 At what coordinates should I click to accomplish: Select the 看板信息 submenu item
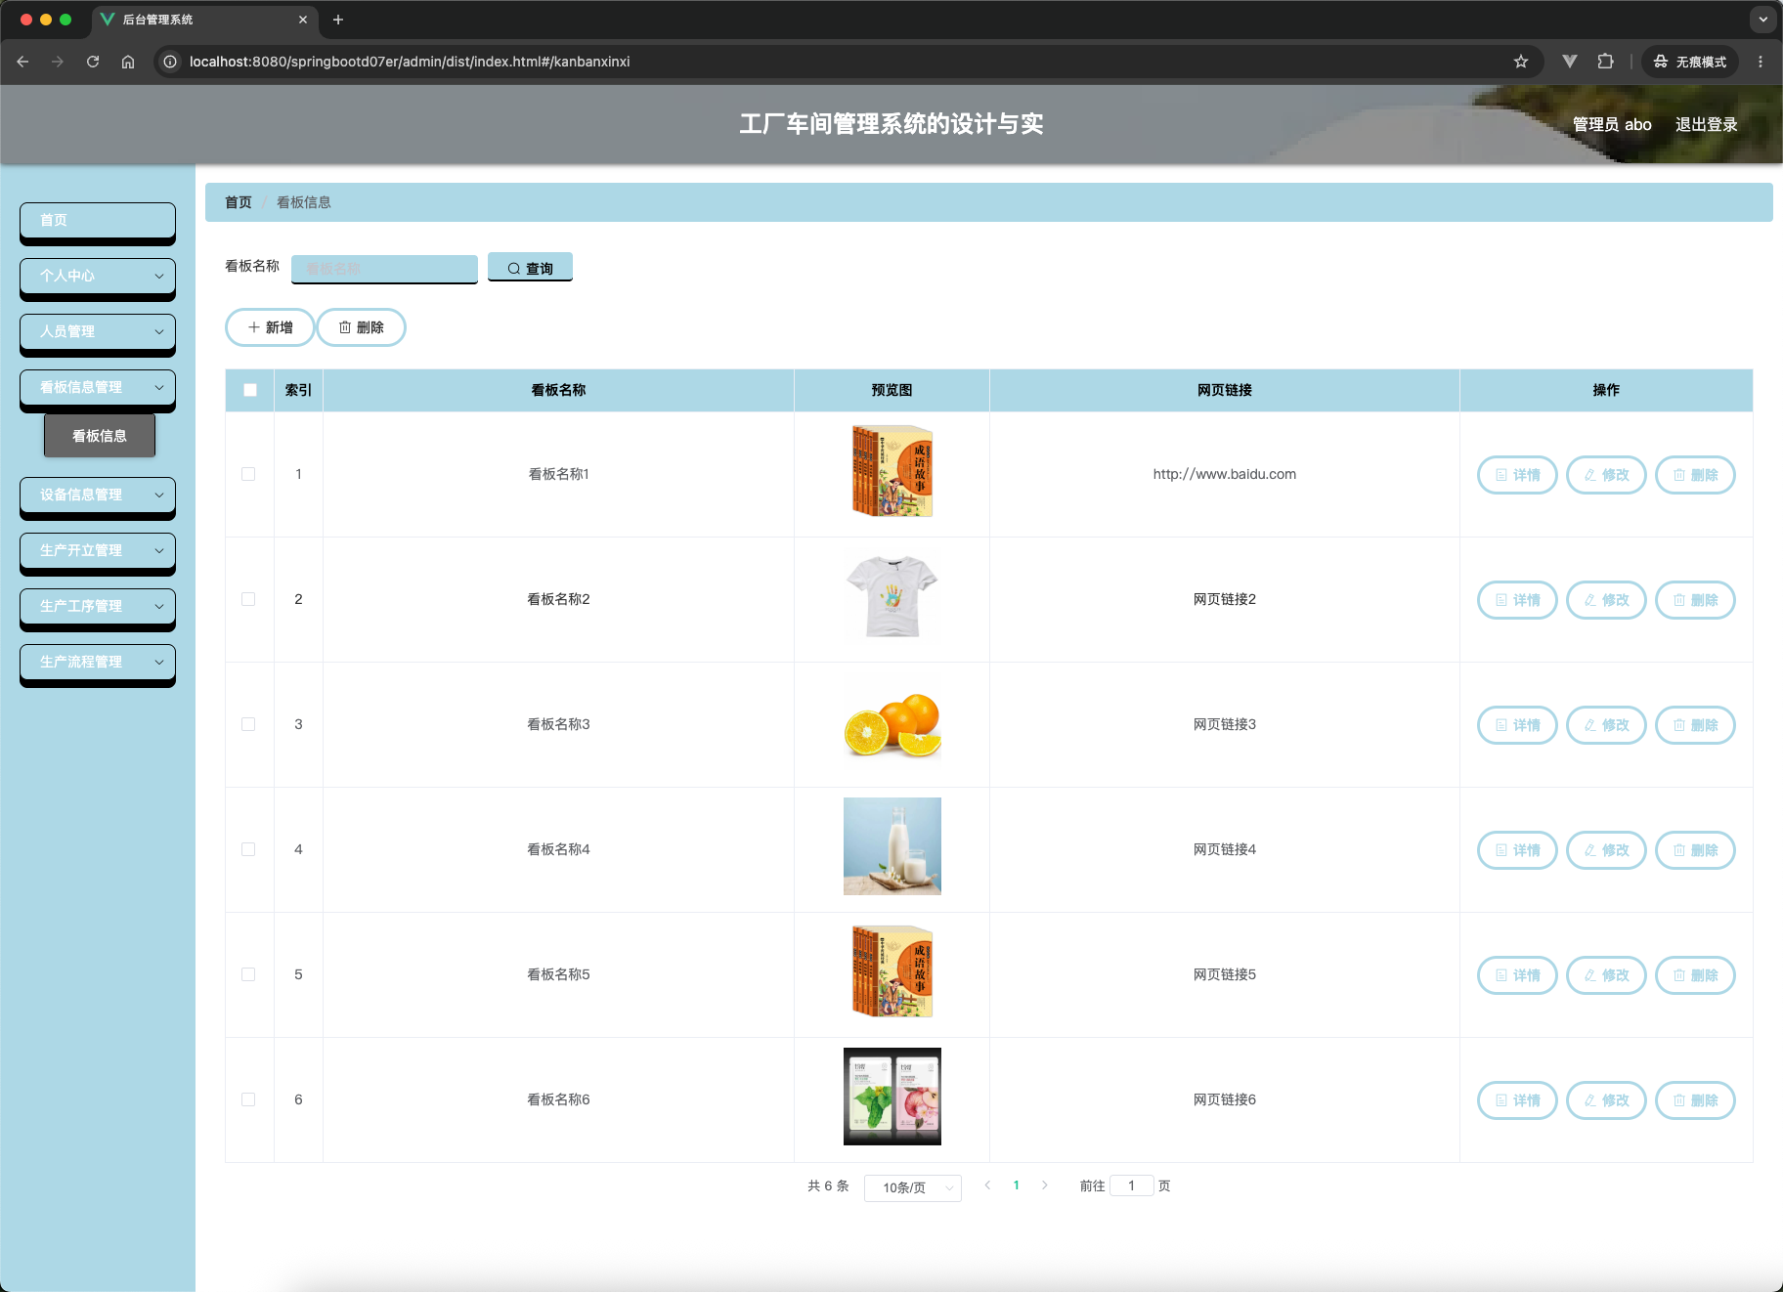(x=100, y=436)
